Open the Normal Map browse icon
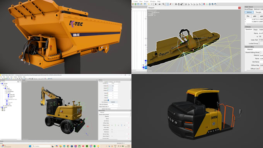 (x=129, y=134)
